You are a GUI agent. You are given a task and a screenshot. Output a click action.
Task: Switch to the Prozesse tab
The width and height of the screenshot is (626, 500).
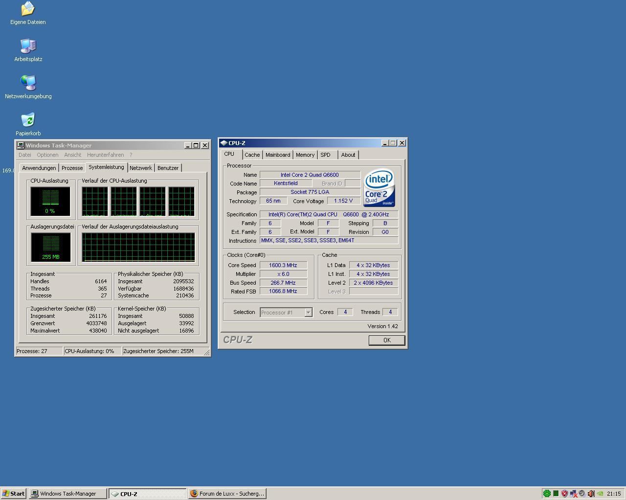[72, 168]
